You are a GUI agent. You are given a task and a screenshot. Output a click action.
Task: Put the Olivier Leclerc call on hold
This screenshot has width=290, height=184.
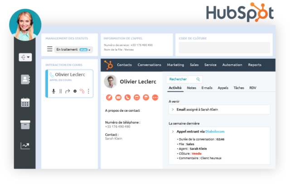(60, 91)
